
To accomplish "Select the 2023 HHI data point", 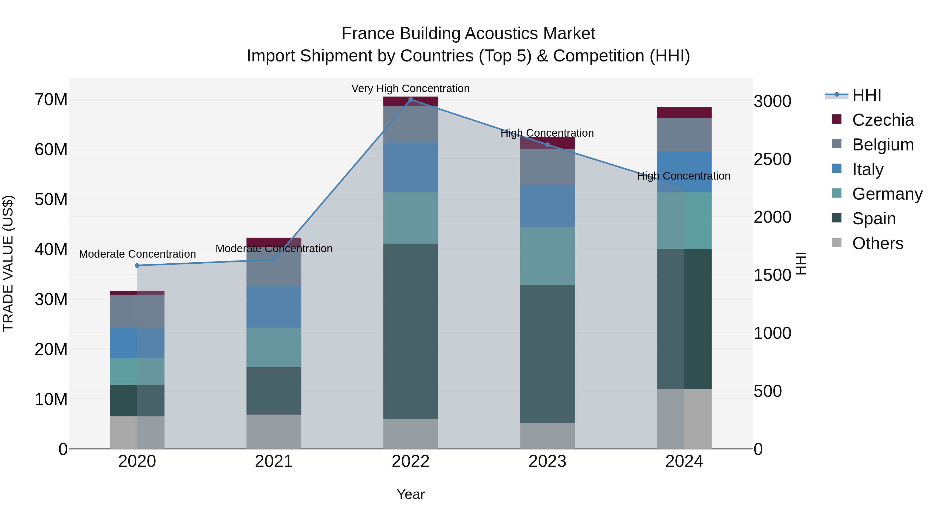I will 547,145.
